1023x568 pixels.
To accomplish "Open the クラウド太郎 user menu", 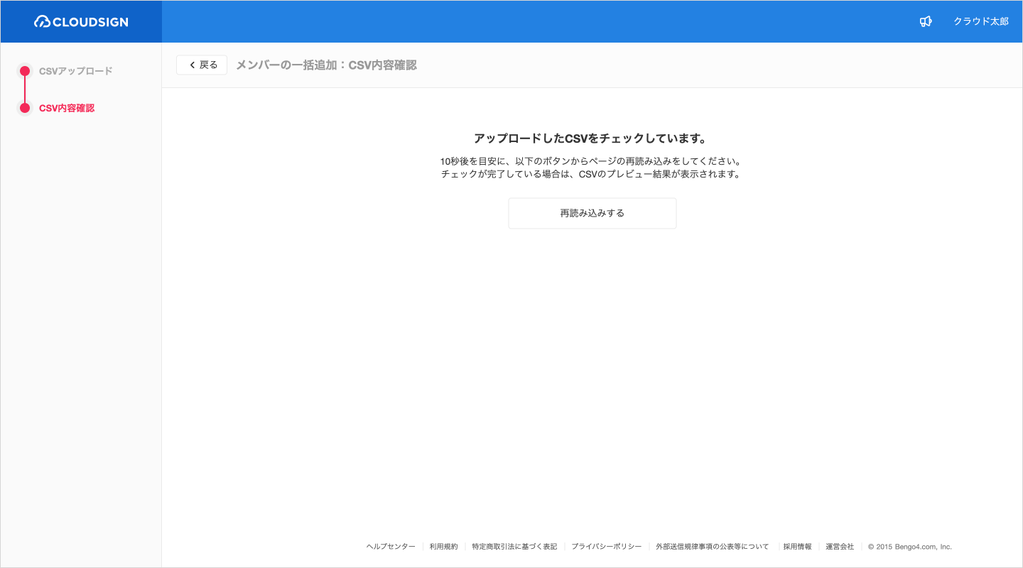I will [980, 22].
